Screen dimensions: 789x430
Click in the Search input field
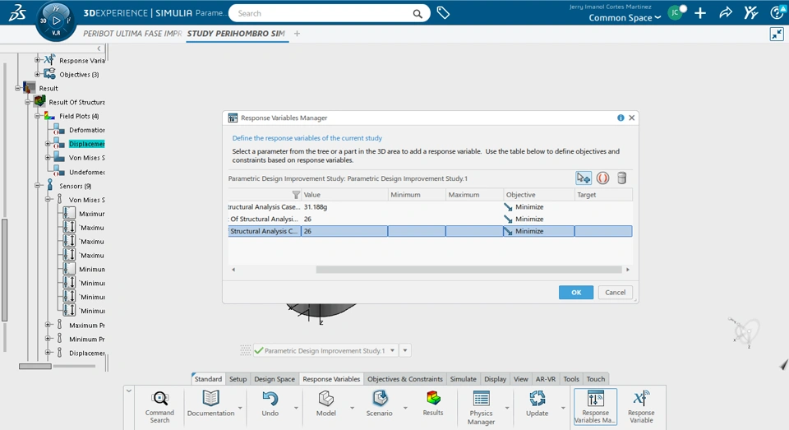(322, 14)
